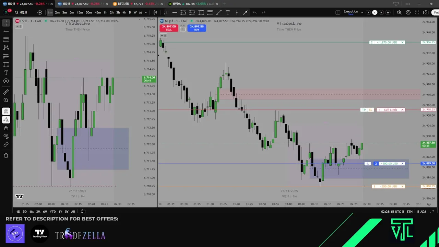Add a symbol to compare with plus icon
This screenshot has width=439, height=247.
[40, 12]
